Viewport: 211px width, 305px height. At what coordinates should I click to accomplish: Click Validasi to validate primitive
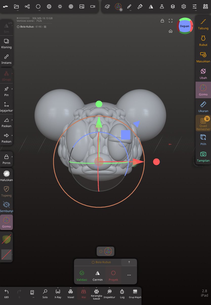tap(82, 276)
